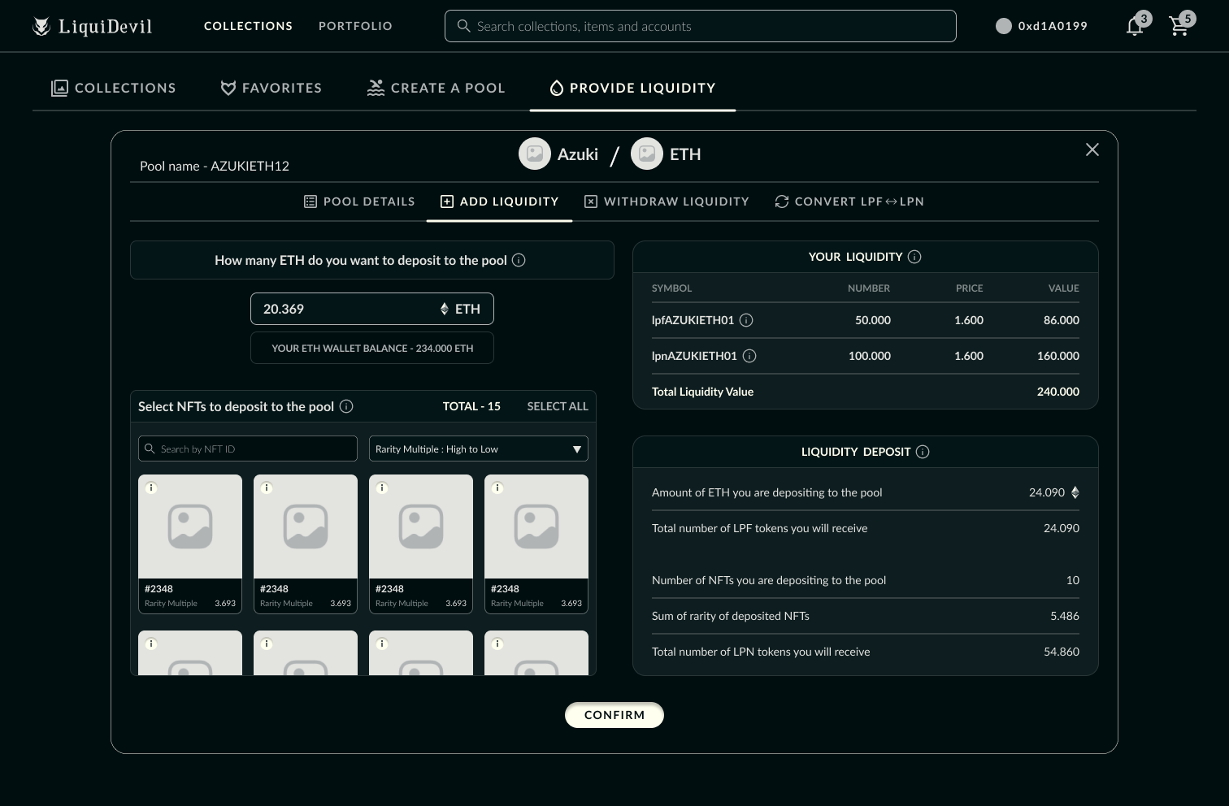Click the info icon beside lpfAZUKIETH01
This screenshot has width=1229, height=806.
[746, 320]
